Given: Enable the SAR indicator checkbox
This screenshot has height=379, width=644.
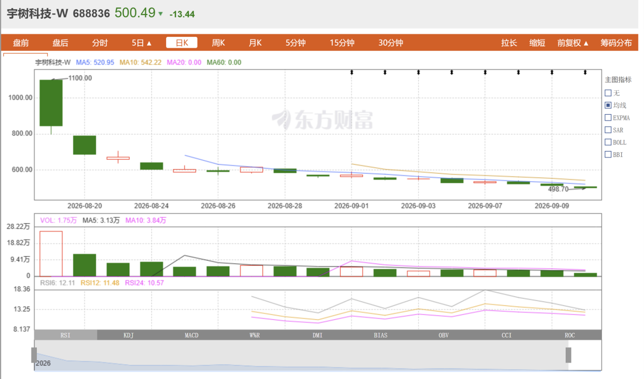Looking at the screenshot, I should point(608,130).
